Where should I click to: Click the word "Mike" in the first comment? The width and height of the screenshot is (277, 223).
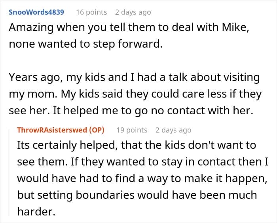[x=235, y=27]
